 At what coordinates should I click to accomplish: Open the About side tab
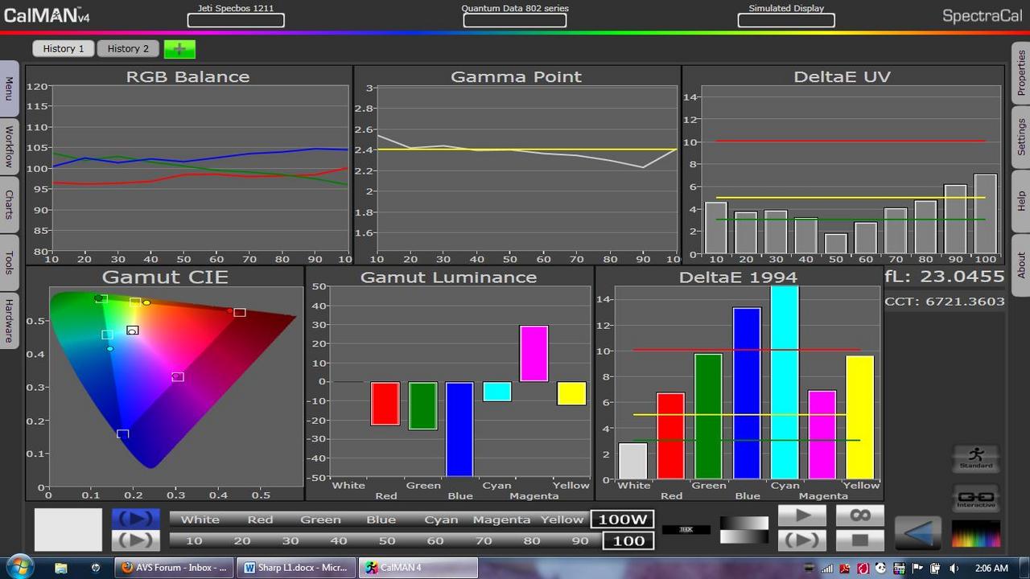(1020, 265)
